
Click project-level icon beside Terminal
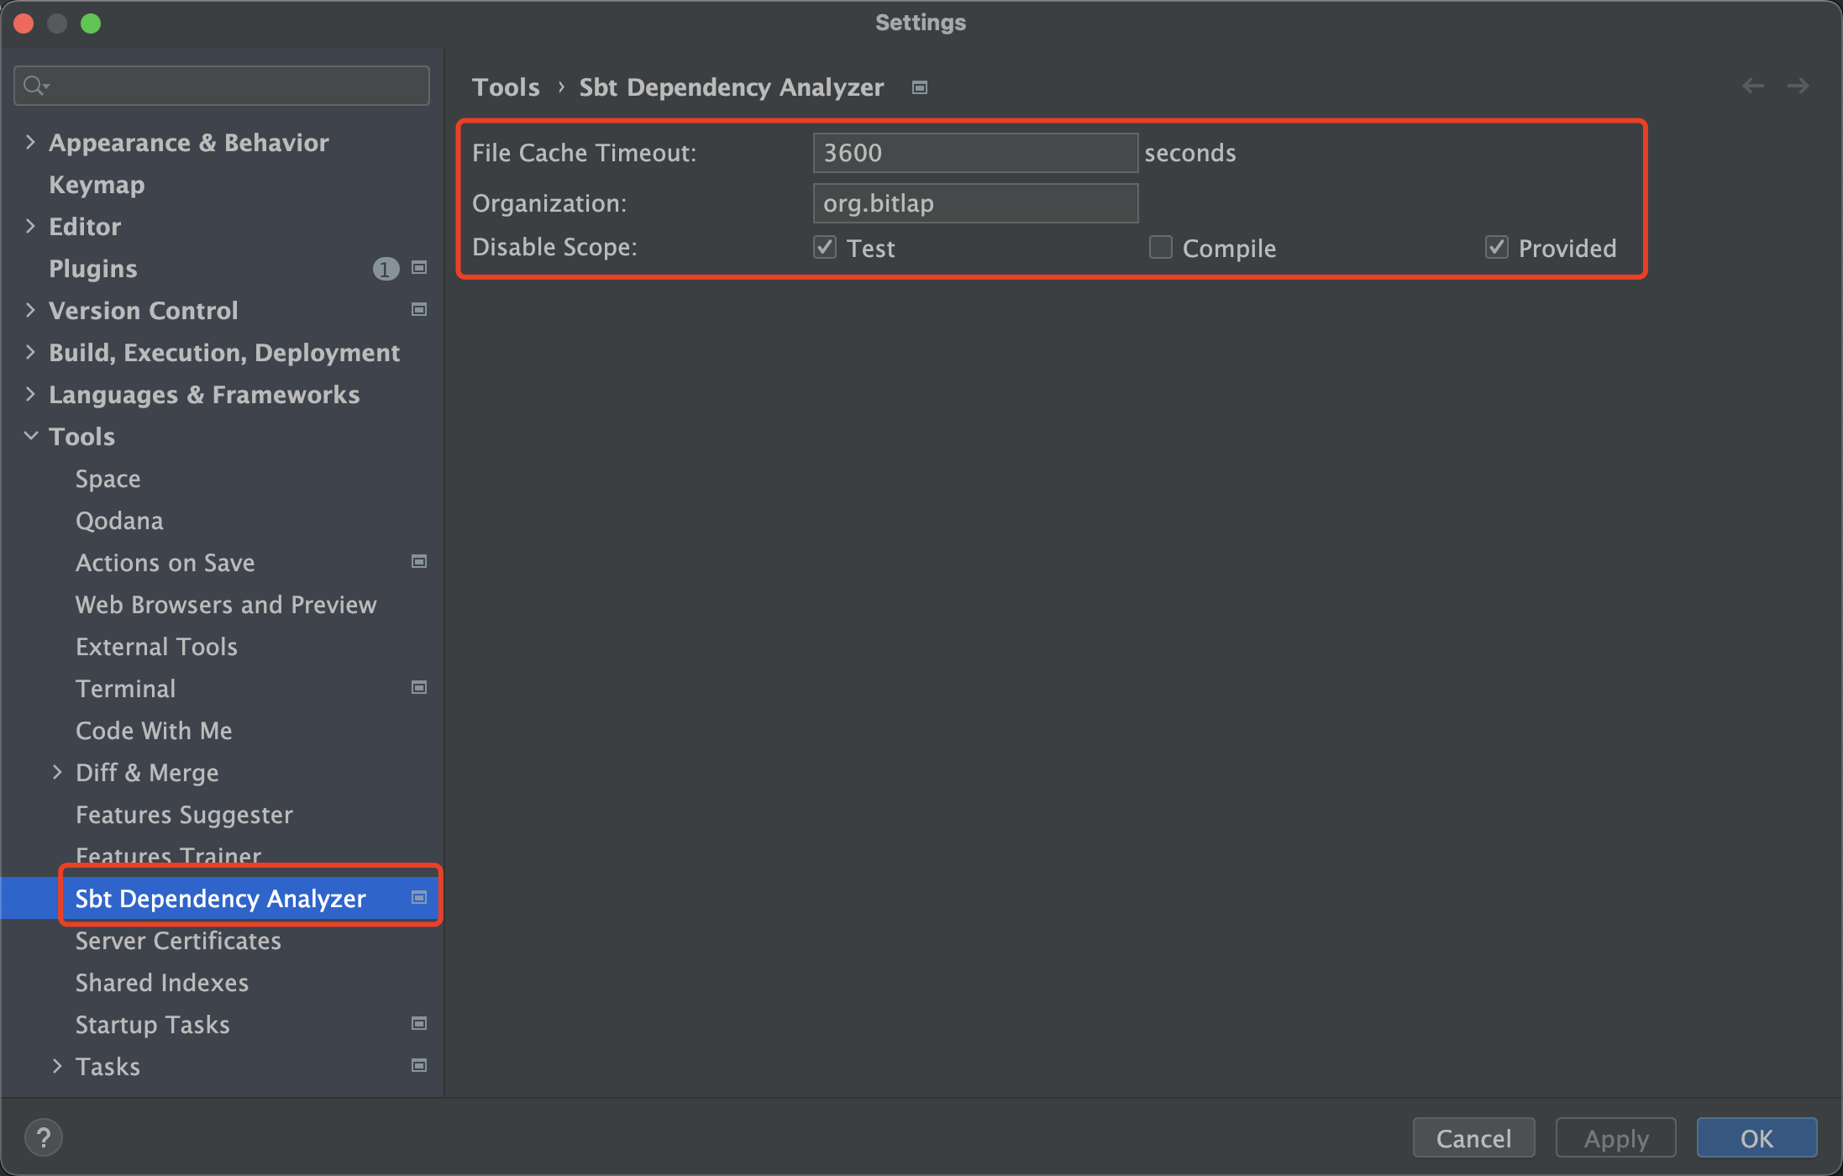[x=419, y=688]
